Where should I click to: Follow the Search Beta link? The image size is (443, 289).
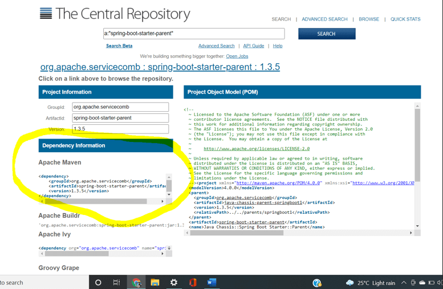point(119,46)
